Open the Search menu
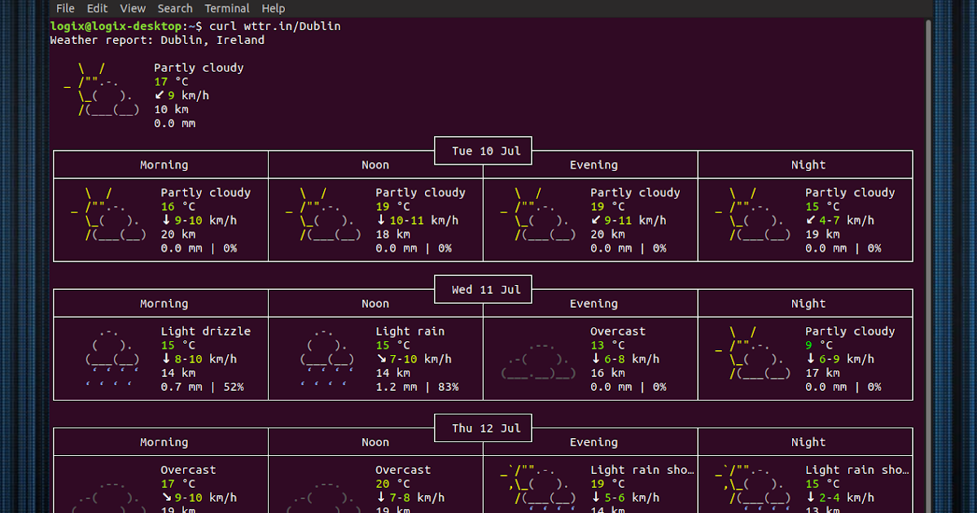 175,8
